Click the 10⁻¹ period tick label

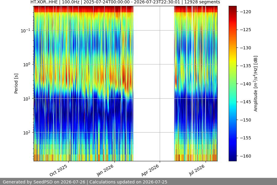[x=25, y=31]
